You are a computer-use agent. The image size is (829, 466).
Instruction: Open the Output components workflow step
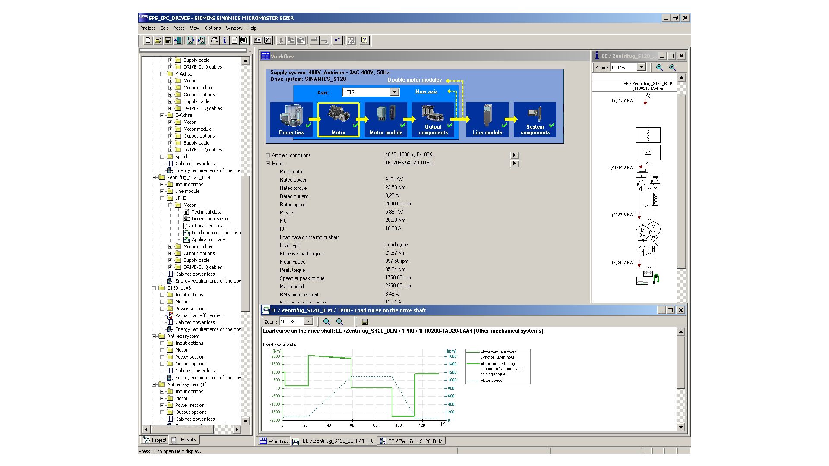point(433,120)
